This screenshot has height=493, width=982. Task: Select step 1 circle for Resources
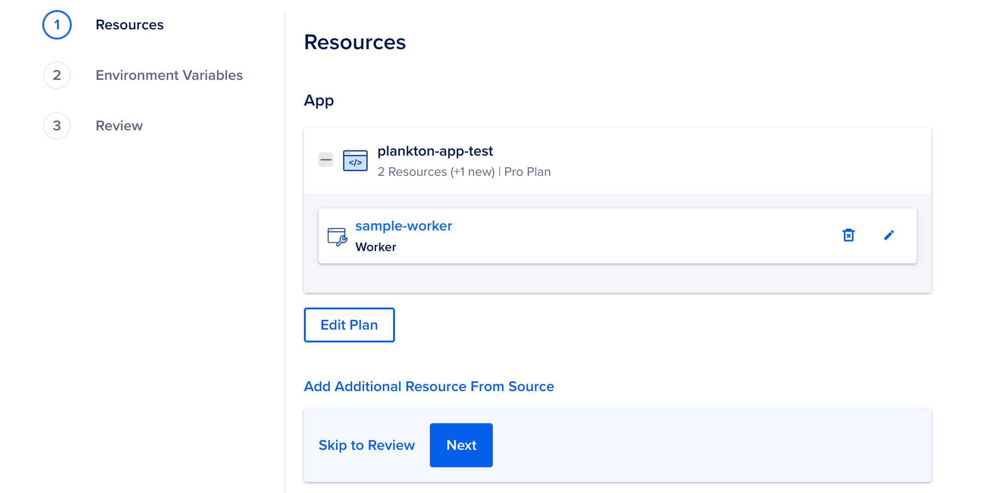click(x=57, y=25)
